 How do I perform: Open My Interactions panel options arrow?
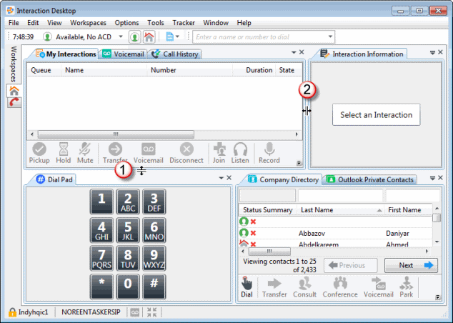pos(293,53)
